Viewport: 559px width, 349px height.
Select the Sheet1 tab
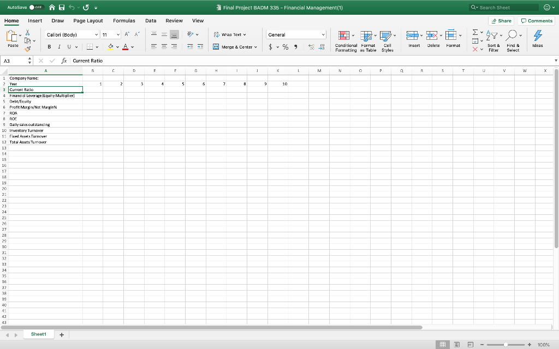39,334
